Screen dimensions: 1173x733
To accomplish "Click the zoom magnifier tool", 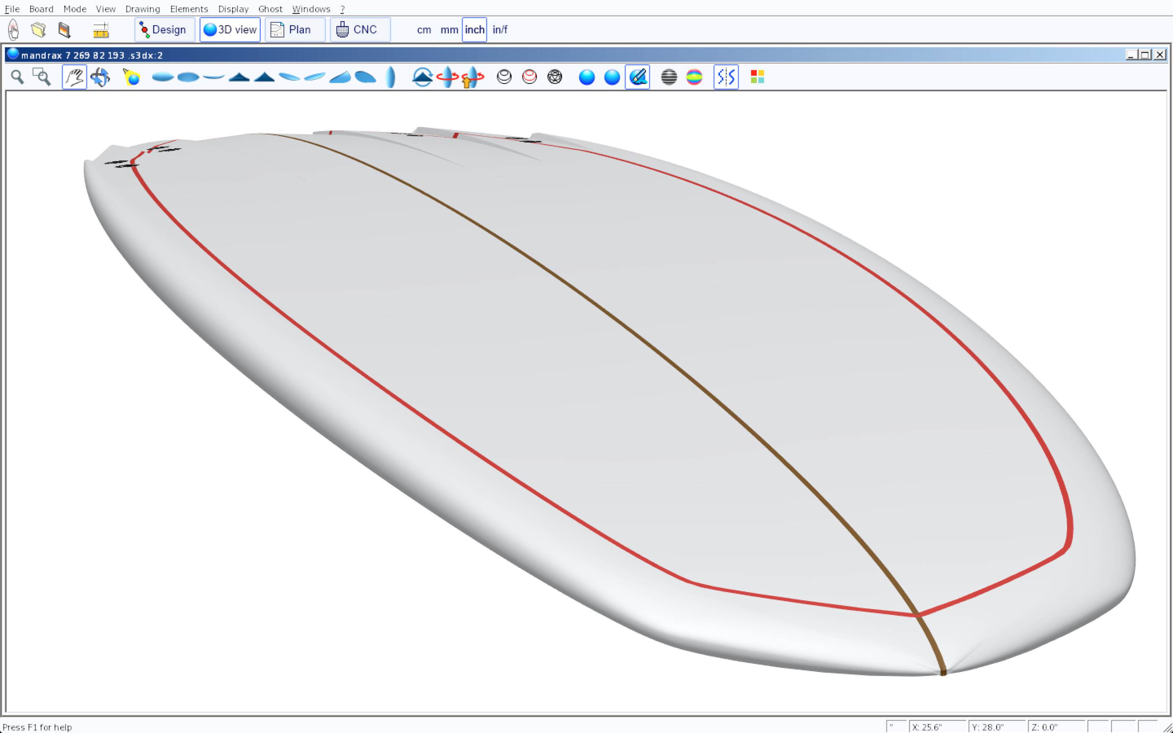I will tap(18, 77).
